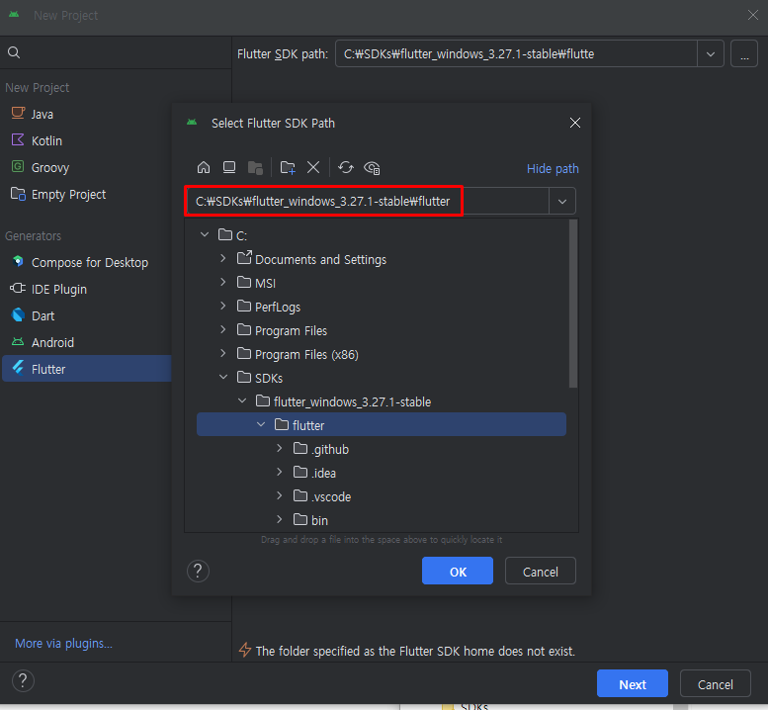
Task: Refresh the file tree with the refresh icon
Action: click(346, 167)
